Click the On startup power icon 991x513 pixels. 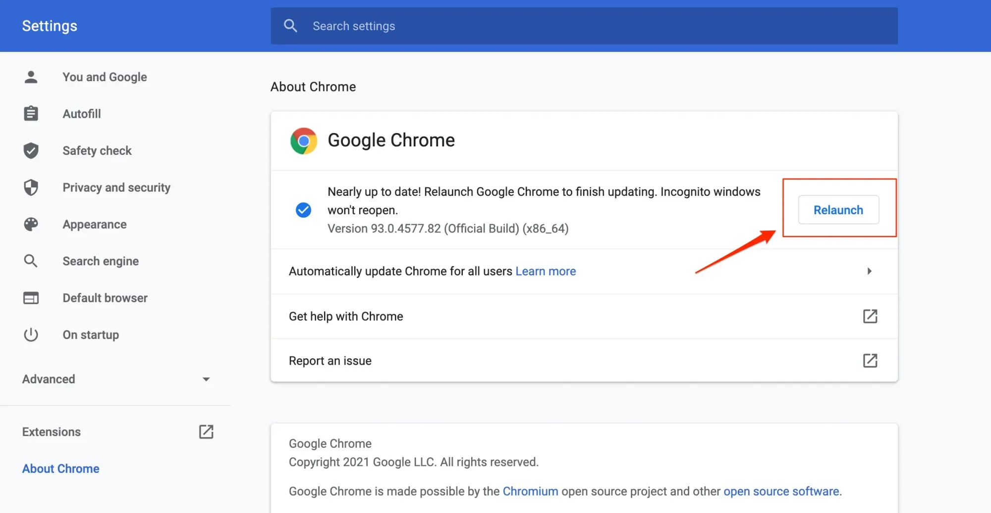[x=31, y=334]
